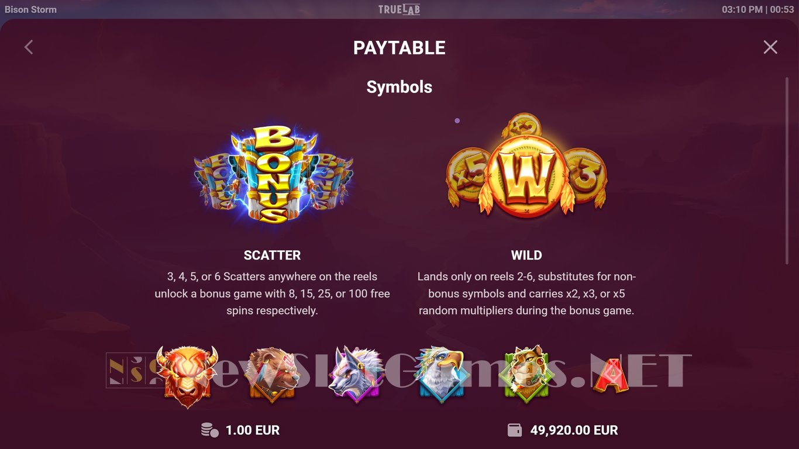This screenshot has width=799, height=449.
Task: Click the Bison Storm game title
Action: click(x=30, y=9)
